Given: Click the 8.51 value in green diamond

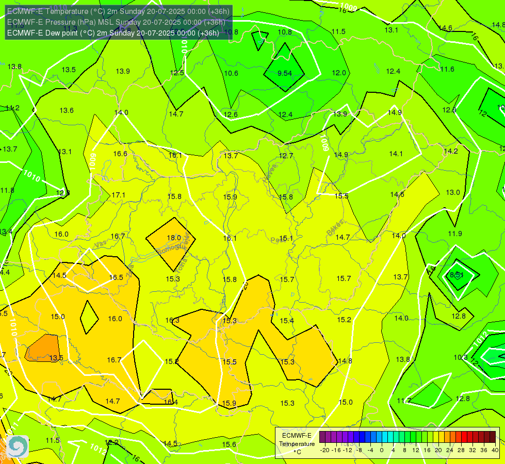Looking at the screenshot, I should tap(457, 275).
